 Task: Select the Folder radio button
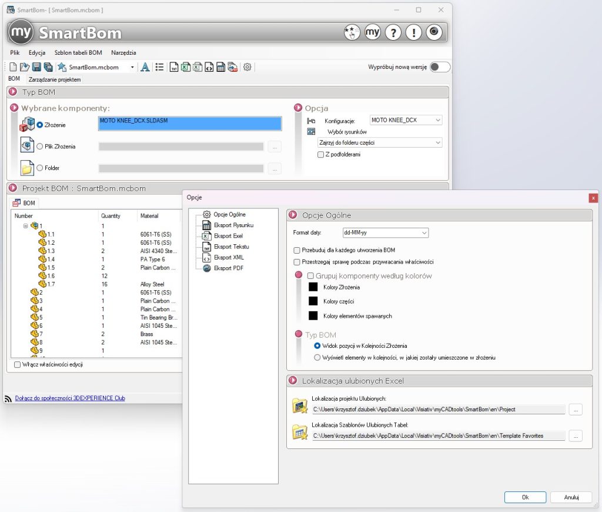click(x=39, y=168)
